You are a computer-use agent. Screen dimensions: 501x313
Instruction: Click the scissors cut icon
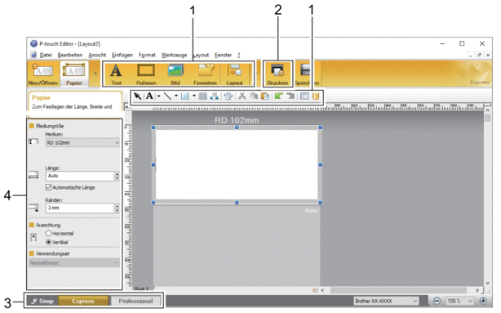242,96
